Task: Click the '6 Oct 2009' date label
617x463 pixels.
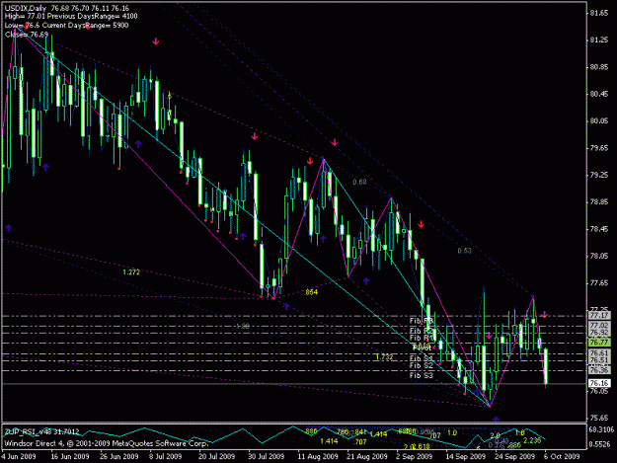Action: tap(562, 456)
